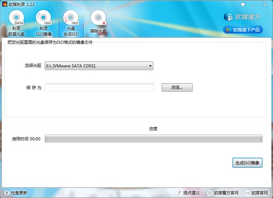Click the 保存为 file path input field

click(99, 87)
